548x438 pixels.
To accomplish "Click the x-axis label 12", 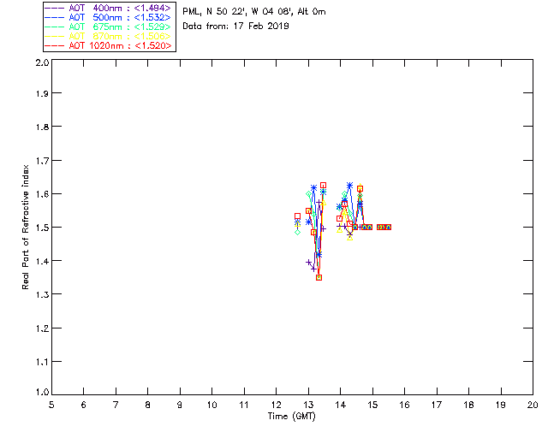I will 276,405.
